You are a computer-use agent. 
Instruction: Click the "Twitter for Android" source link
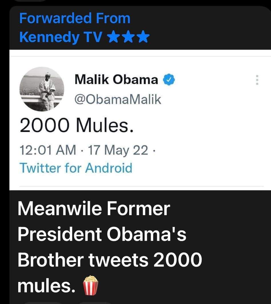click(x=76, y=168)
